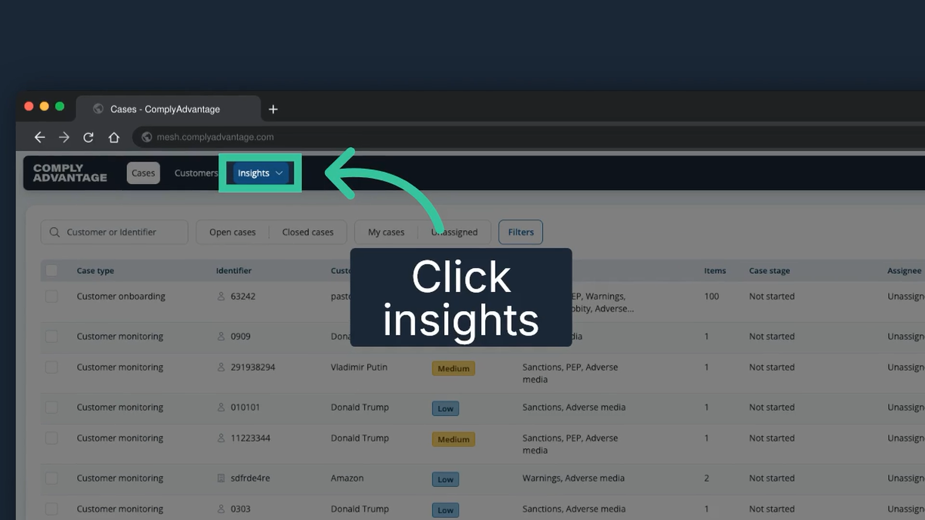
Task: Click the Low badge in the 010101 row
Action: [x=446, y=409]
